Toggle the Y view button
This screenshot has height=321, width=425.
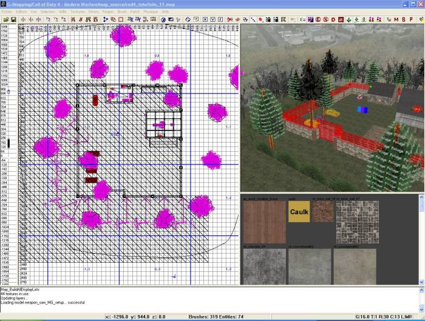point(212,19)
